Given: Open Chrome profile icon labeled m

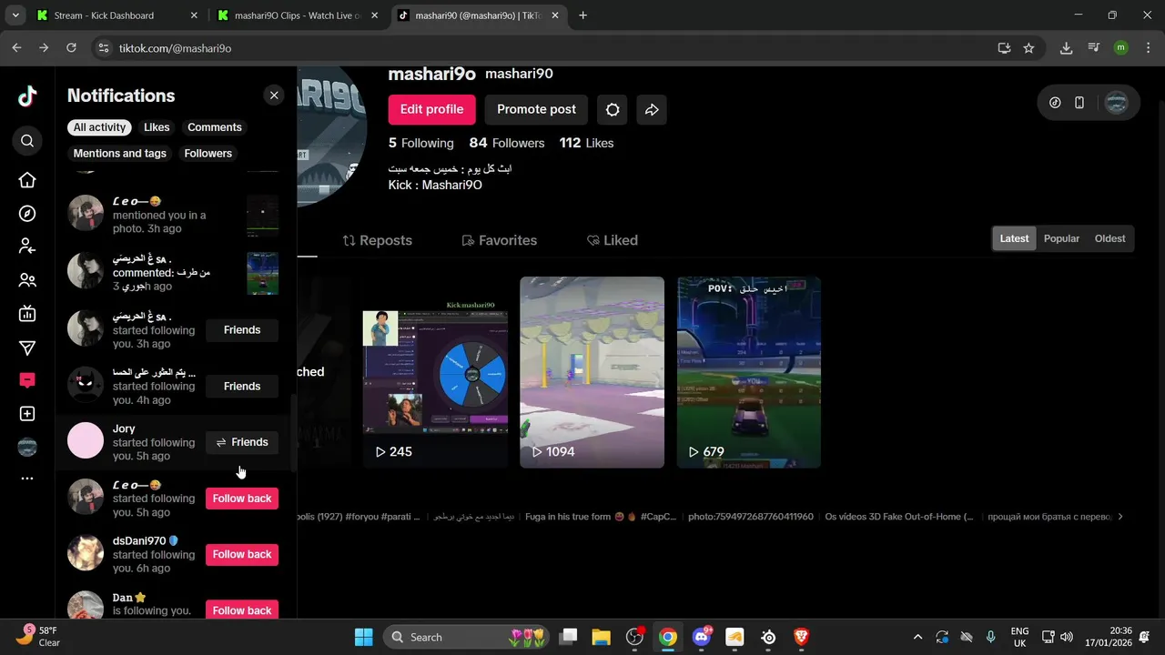Looking at the screenshot, I should 1120,48.
